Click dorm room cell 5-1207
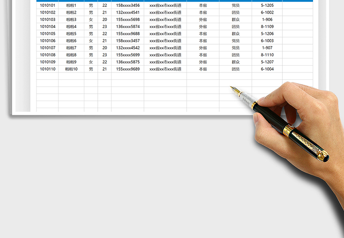 coord(267,62)
